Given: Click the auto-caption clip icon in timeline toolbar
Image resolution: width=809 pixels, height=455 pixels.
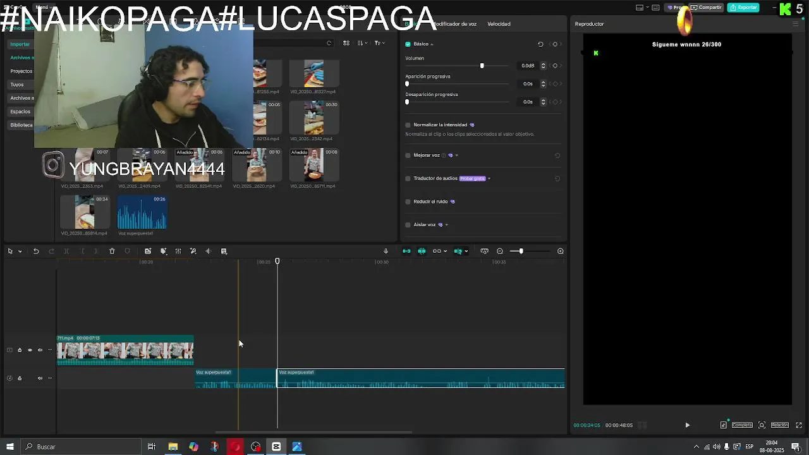Looking at the screenshot, I should click(148, 252).
